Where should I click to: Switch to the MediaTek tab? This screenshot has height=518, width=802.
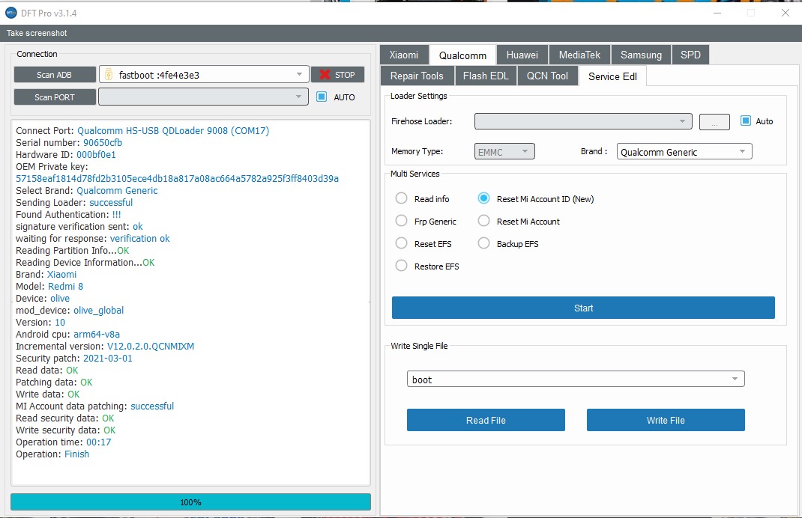(x=579, y=55)
